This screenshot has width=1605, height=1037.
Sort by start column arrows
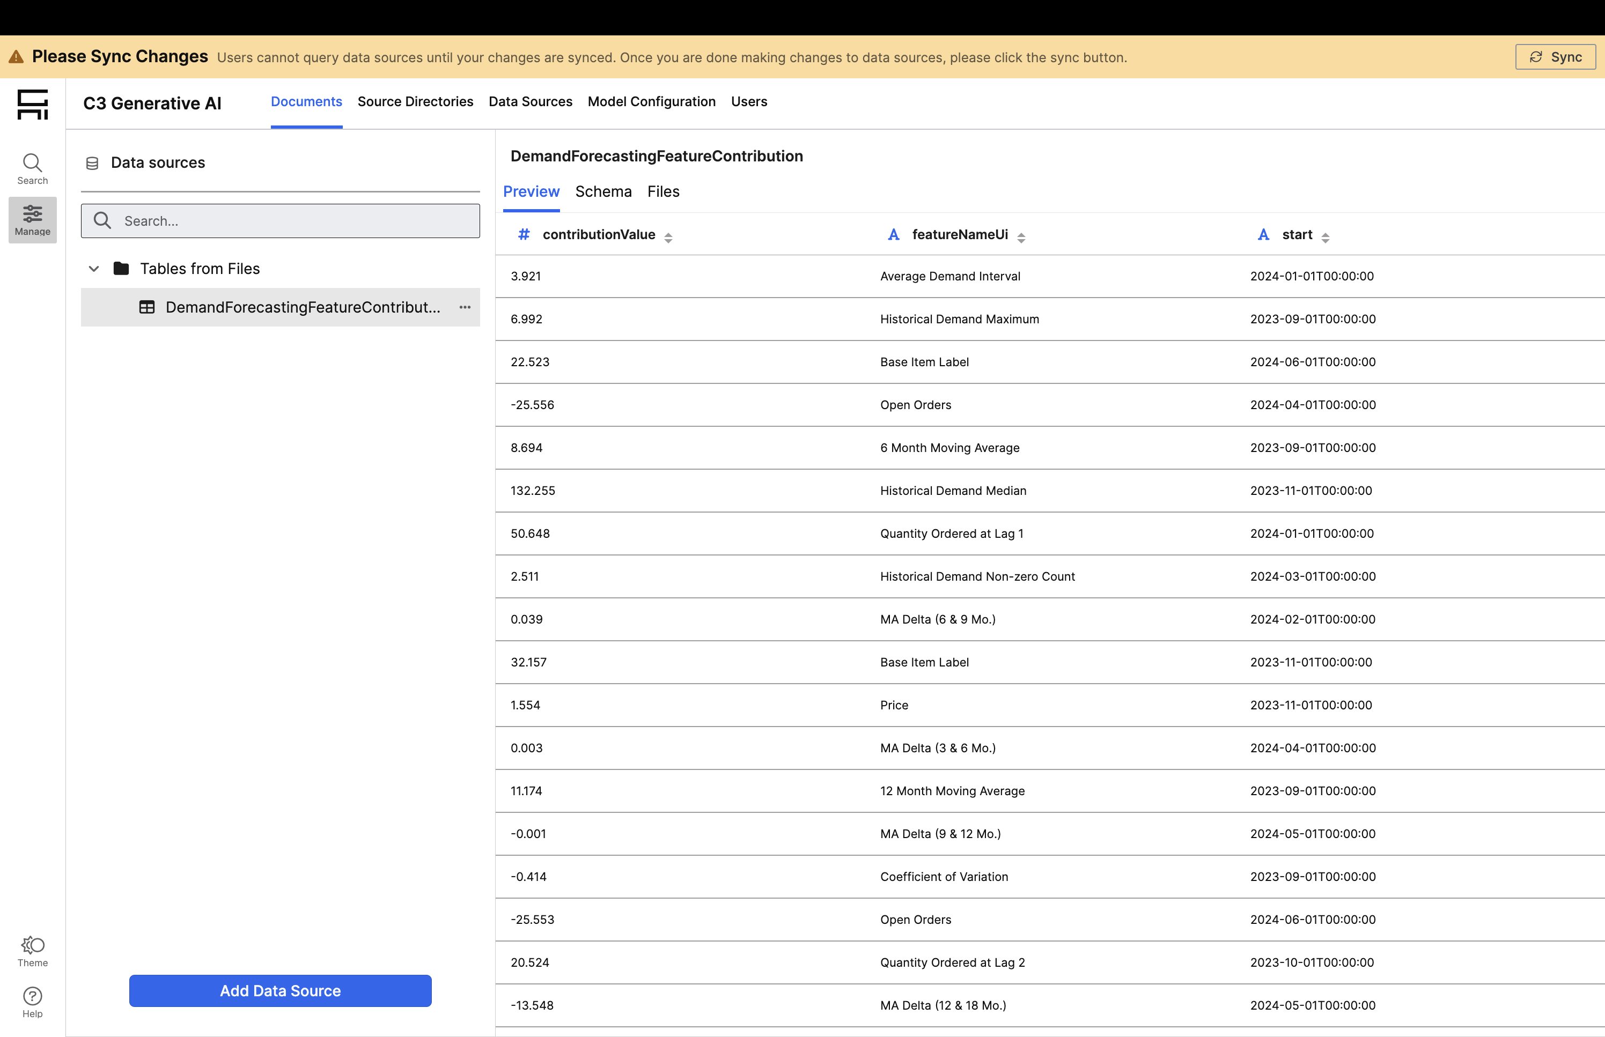[x=1325, y=237]
